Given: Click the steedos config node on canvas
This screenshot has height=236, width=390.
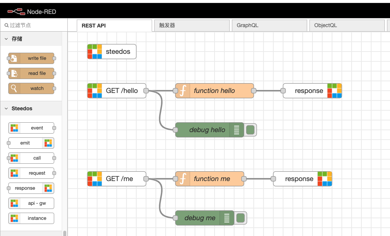Looking at the screenshot, I should pyautogui.click(x=112, y=52).
